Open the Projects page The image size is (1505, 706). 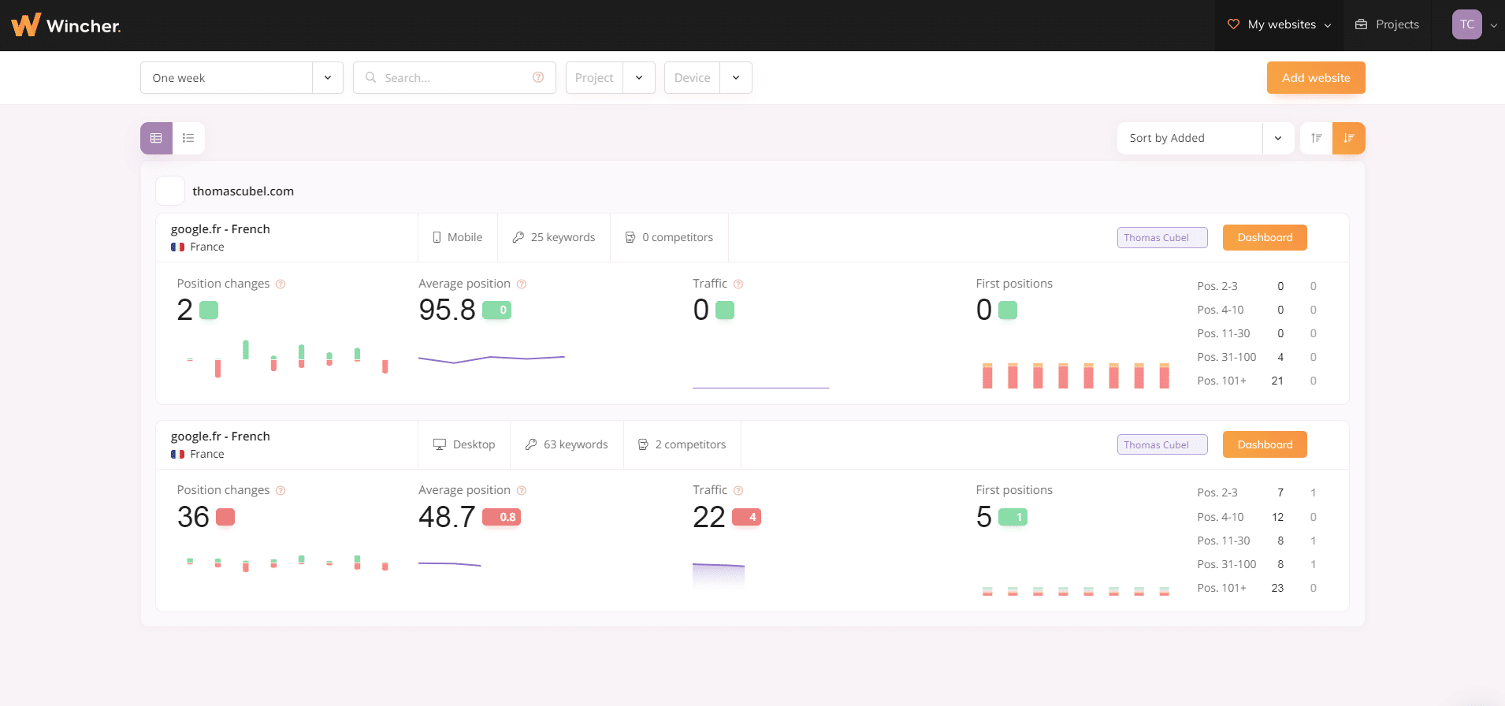pyautogui.click(x=1387, y=24)
